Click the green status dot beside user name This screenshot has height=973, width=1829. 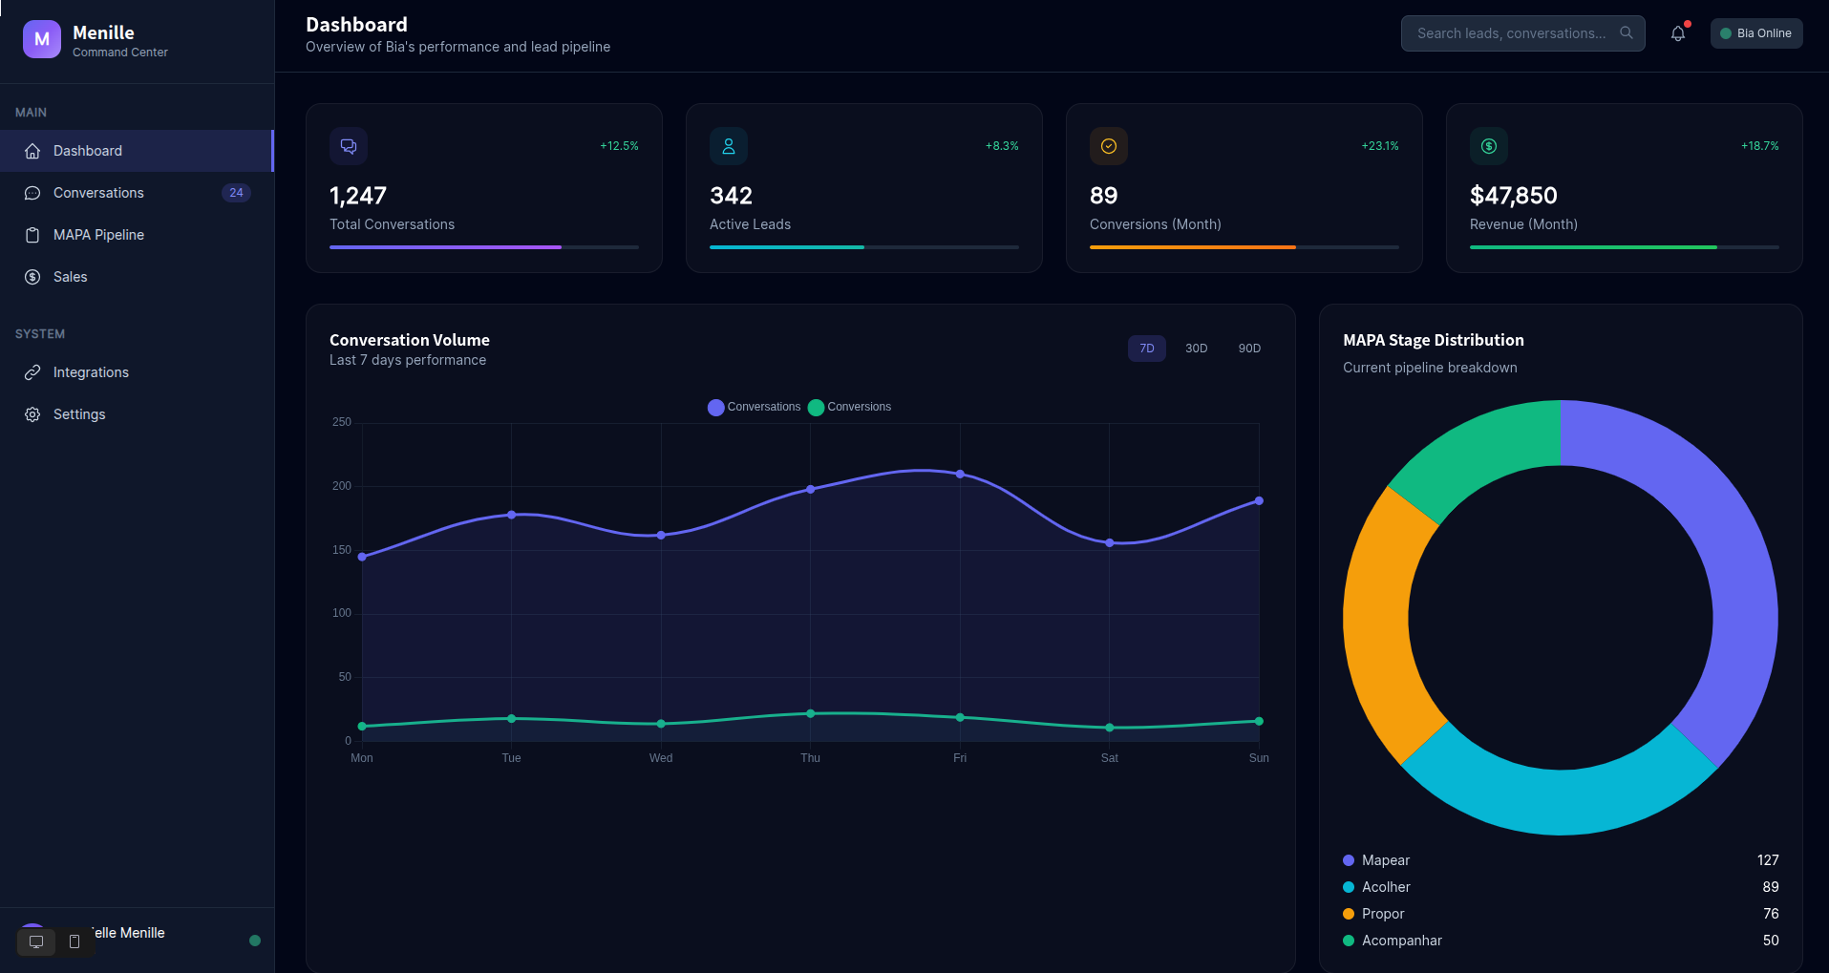[255, 941]
